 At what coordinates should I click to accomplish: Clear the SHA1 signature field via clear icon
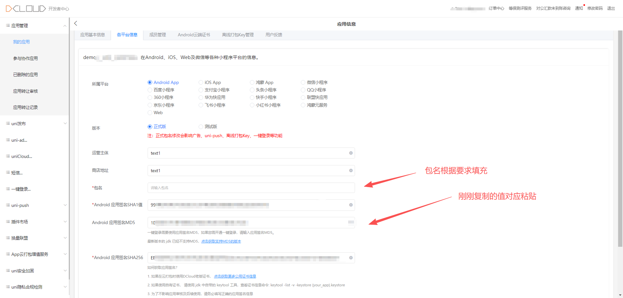coord(351,205)
